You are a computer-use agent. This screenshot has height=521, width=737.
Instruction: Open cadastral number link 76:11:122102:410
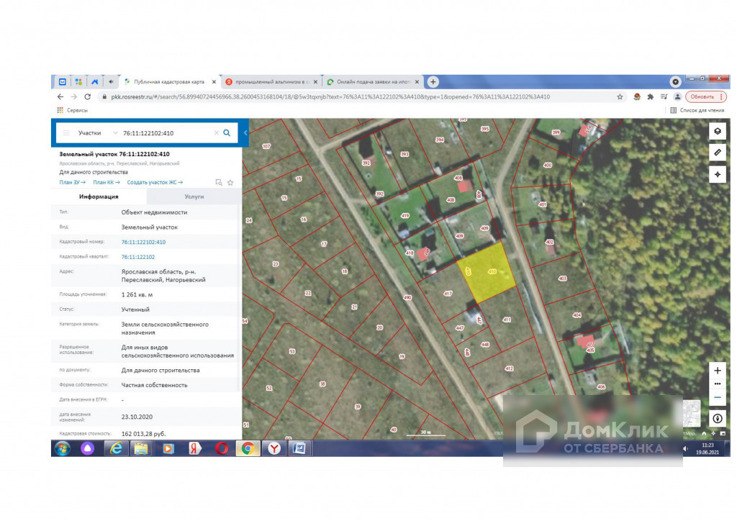(143, 242)
